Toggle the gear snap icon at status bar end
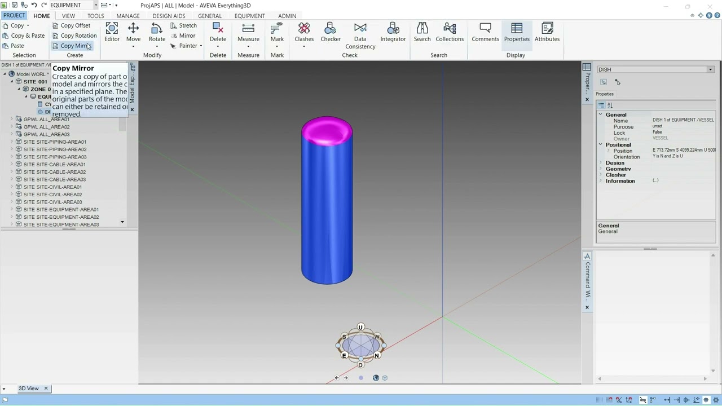 716,400
